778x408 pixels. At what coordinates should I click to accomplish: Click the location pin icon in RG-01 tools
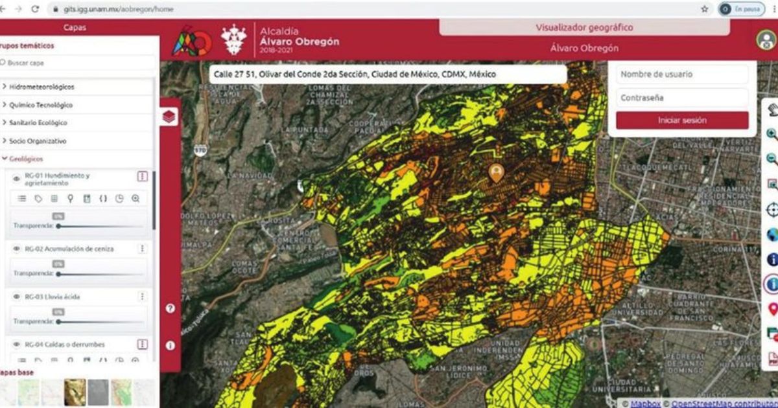pyautogui.click(x=71, y=199)
